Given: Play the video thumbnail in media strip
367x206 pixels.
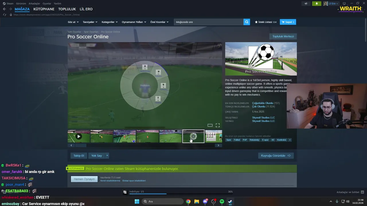Looking at the screenshot, I should click(79, 136).
